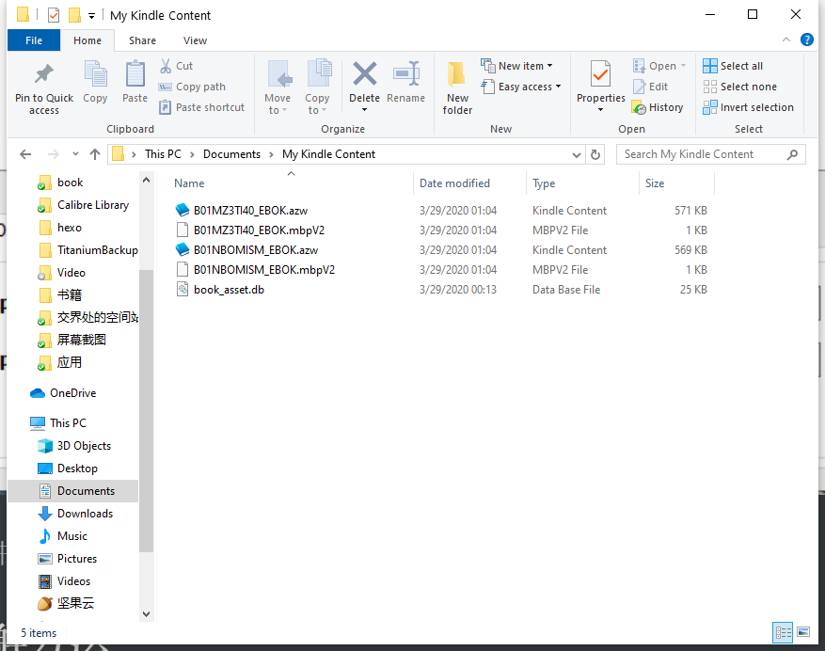Viewport: 825px width, 651px height.
Task: Switch to the Home ribbon tab
Action: [87, 40]
